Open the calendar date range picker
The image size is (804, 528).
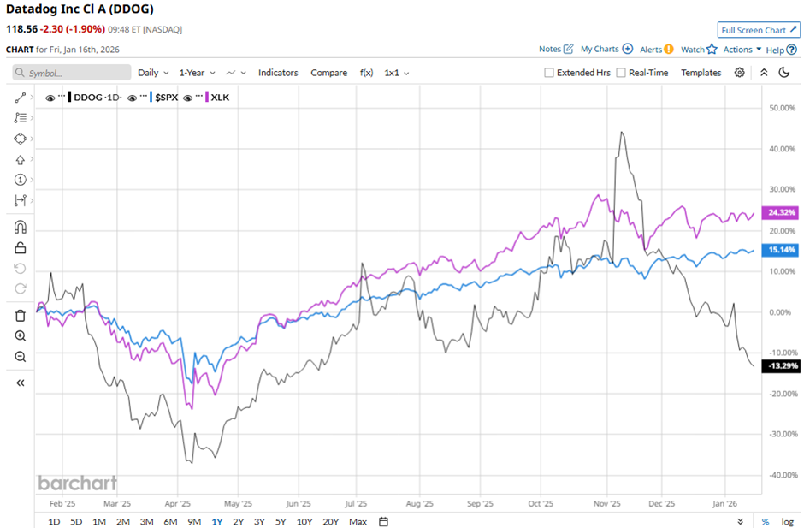(x=383, y=522)
